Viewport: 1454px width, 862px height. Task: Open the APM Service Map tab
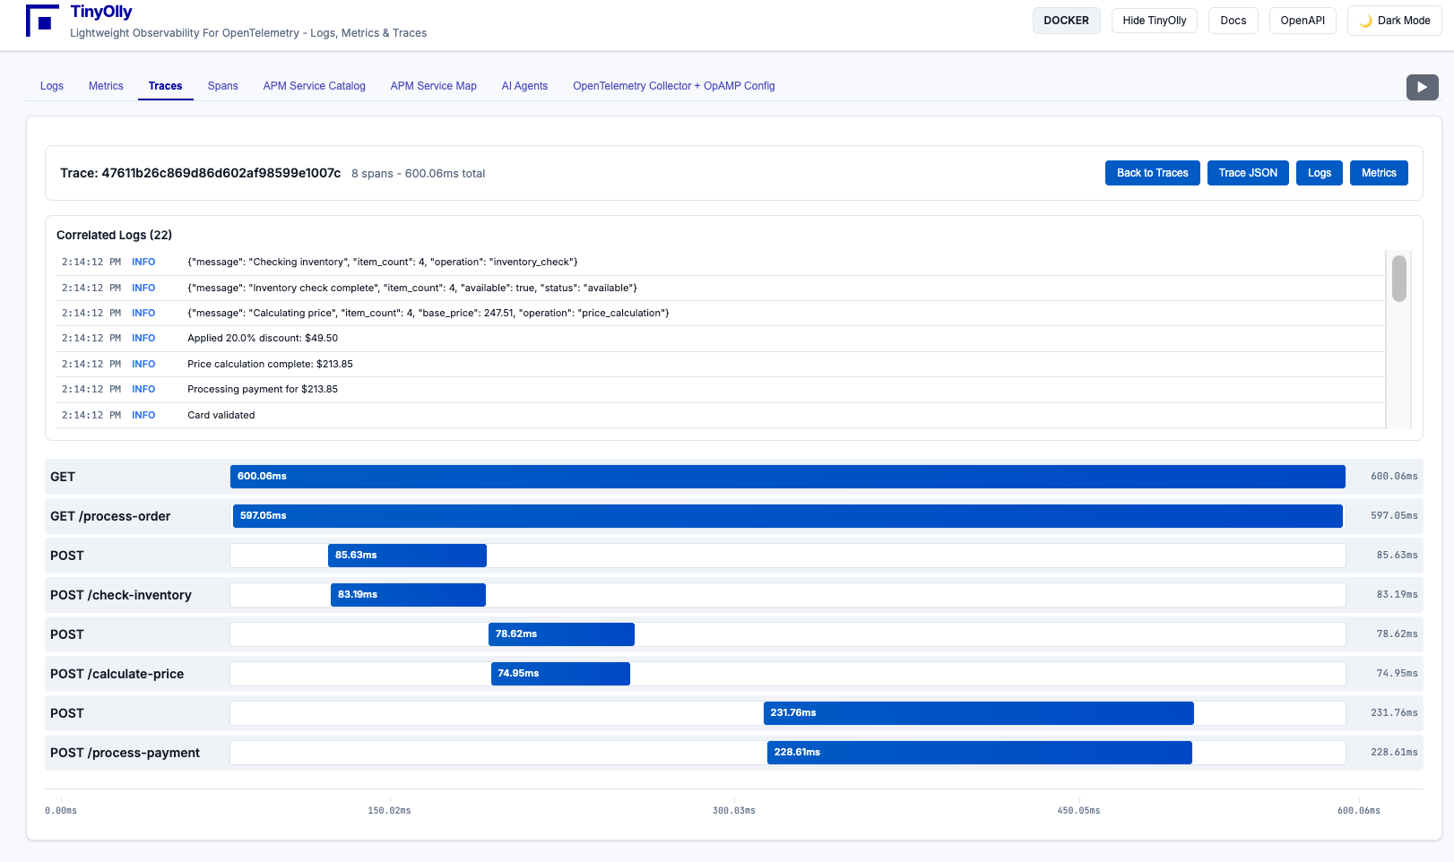click(433, 86)
